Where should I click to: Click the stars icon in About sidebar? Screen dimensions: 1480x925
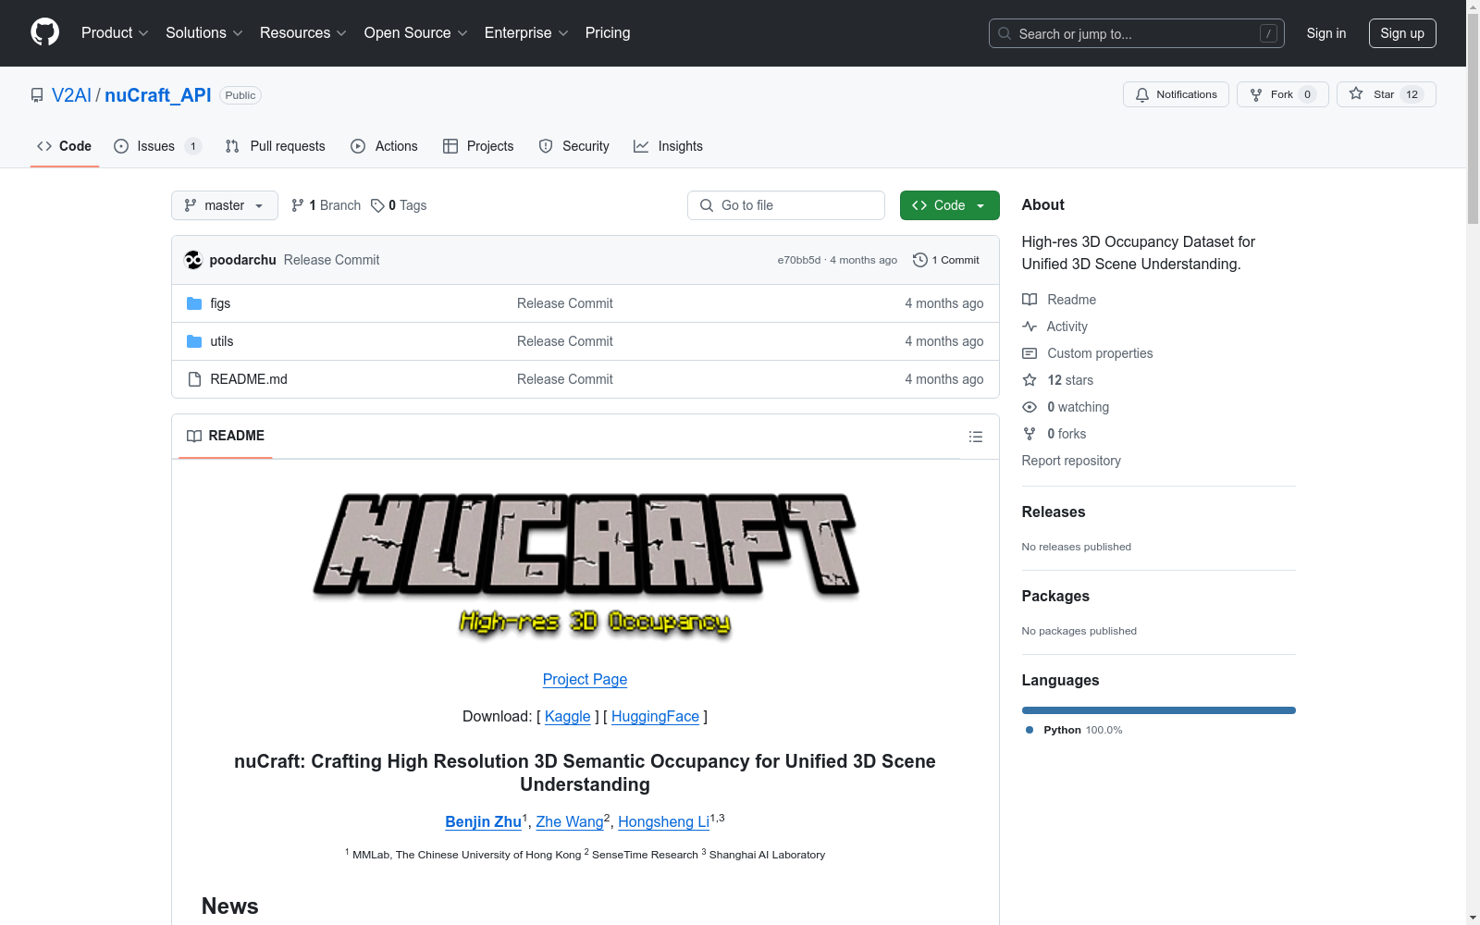(1030, 380)
